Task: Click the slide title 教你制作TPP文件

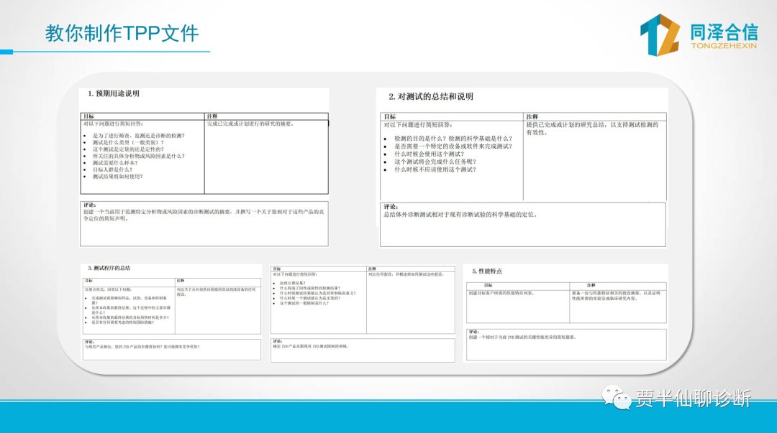Action: (x=122, y=34)
